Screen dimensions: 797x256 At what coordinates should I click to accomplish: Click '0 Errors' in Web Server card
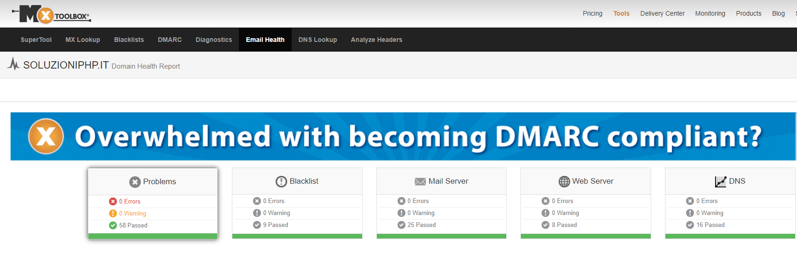tap(562, 201)
